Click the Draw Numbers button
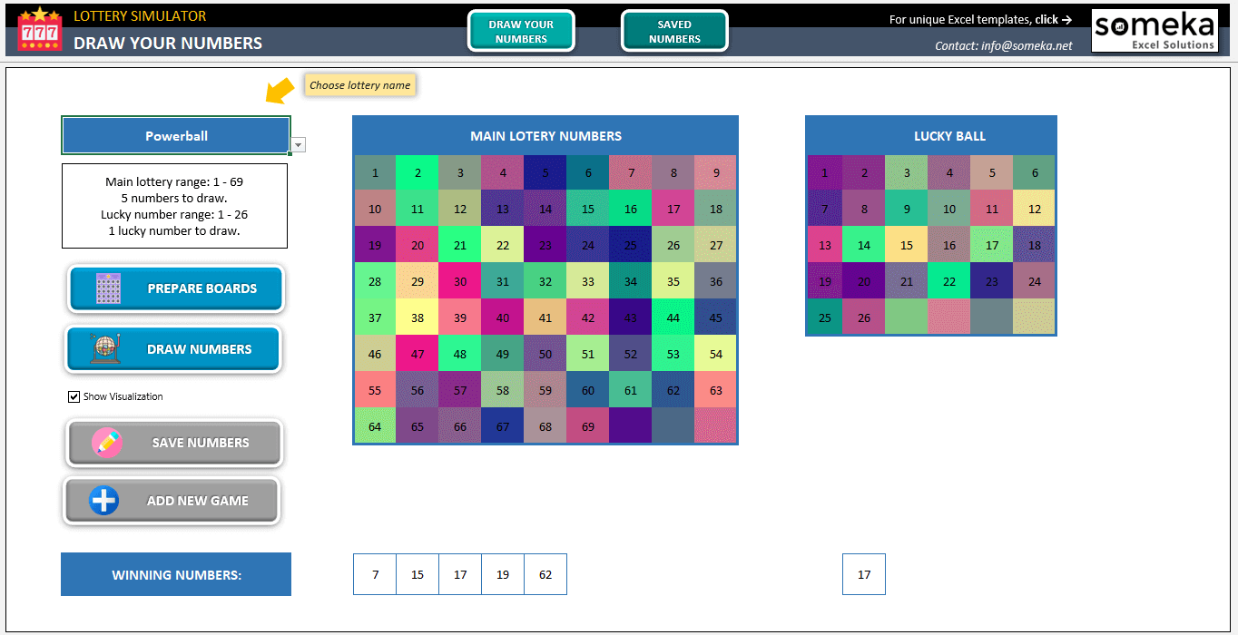Image resolution: width=1238 pixels, height=635 pixels. pos(172,349)
